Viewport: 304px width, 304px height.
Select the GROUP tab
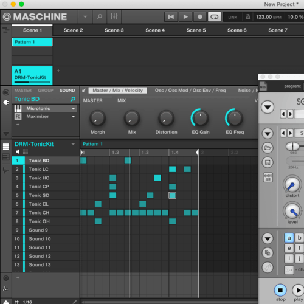46,91
